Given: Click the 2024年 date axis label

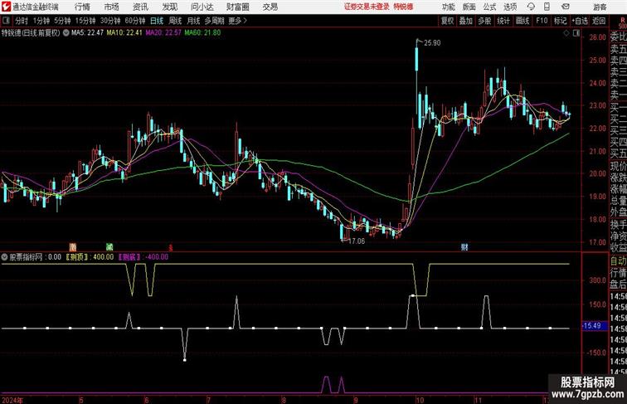Looking at the screenshot, I should [12, 400].
